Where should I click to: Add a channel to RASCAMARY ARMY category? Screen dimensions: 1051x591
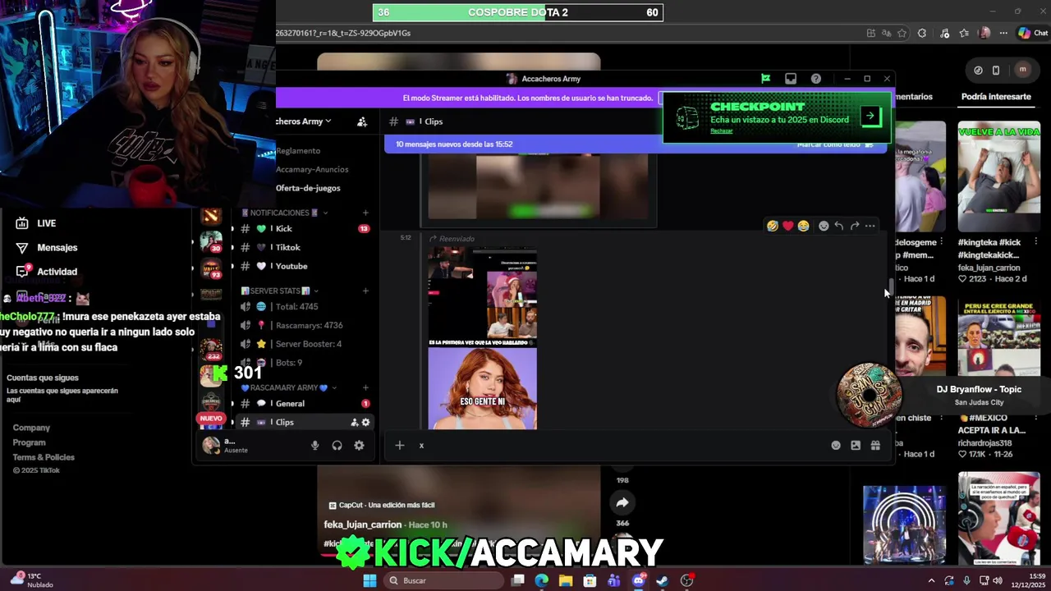coord(365,387)
